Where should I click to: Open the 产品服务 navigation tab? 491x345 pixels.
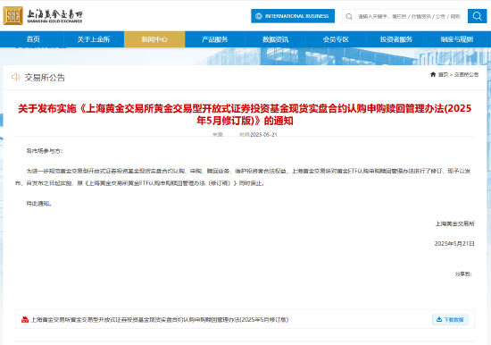pos(215,39)
